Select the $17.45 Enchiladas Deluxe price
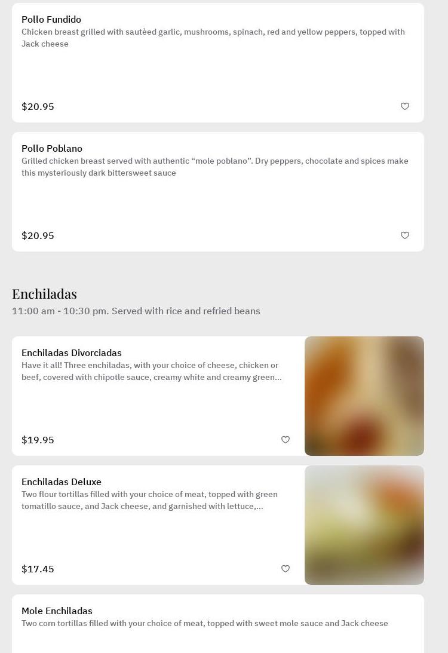Image resolution: width=448 pixels, height=653 pixels. 38,569
